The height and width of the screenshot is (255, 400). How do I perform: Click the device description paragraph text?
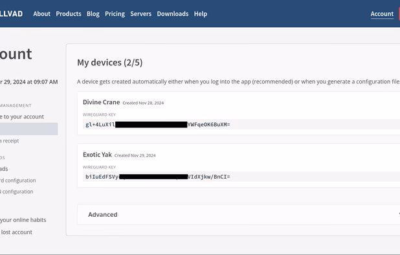coord(238,82)
